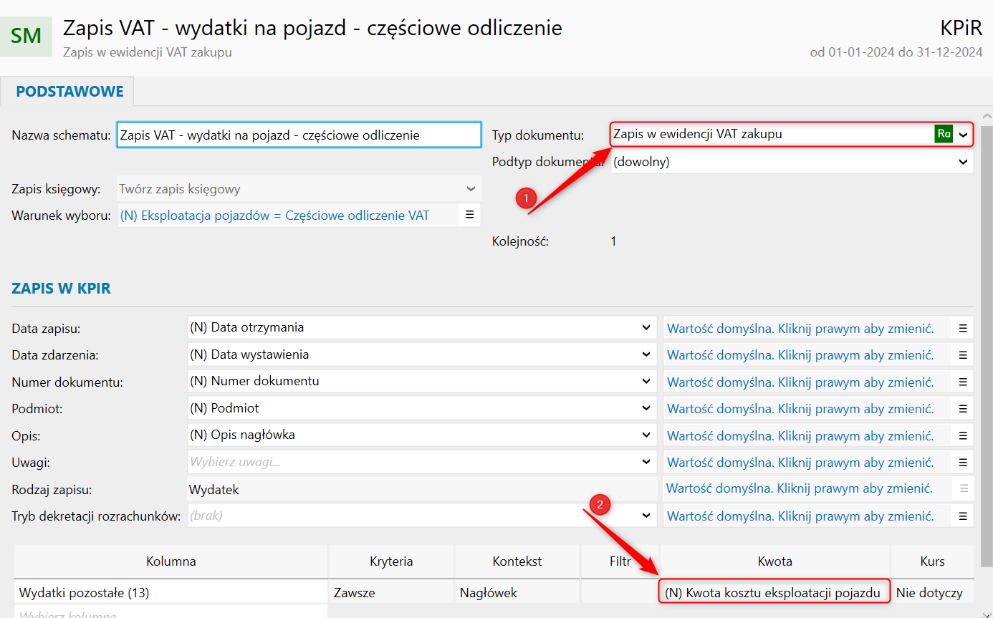The image size is (993, 618).
Task: Expand the Podtyp dokumentu dropdown
Action: pyautogui.click(x=964, y=162)
